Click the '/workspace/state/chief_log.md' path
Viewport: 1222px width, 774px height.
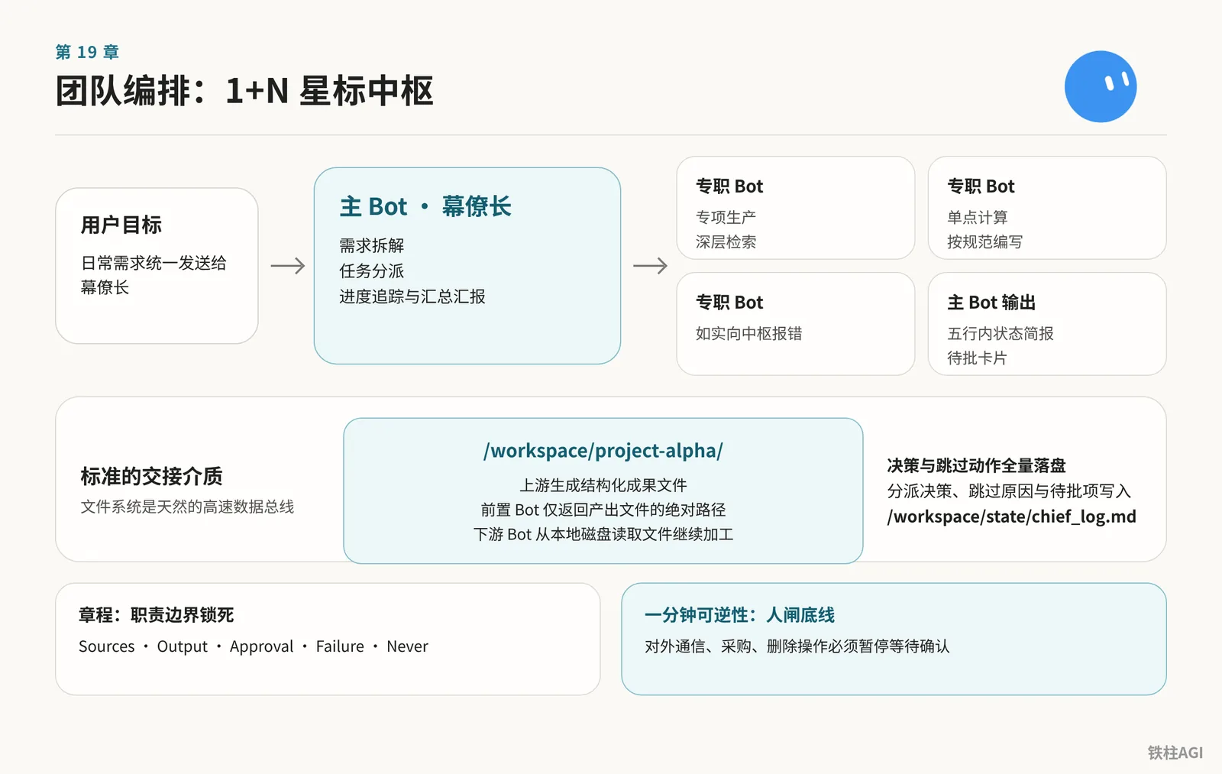1011,517
